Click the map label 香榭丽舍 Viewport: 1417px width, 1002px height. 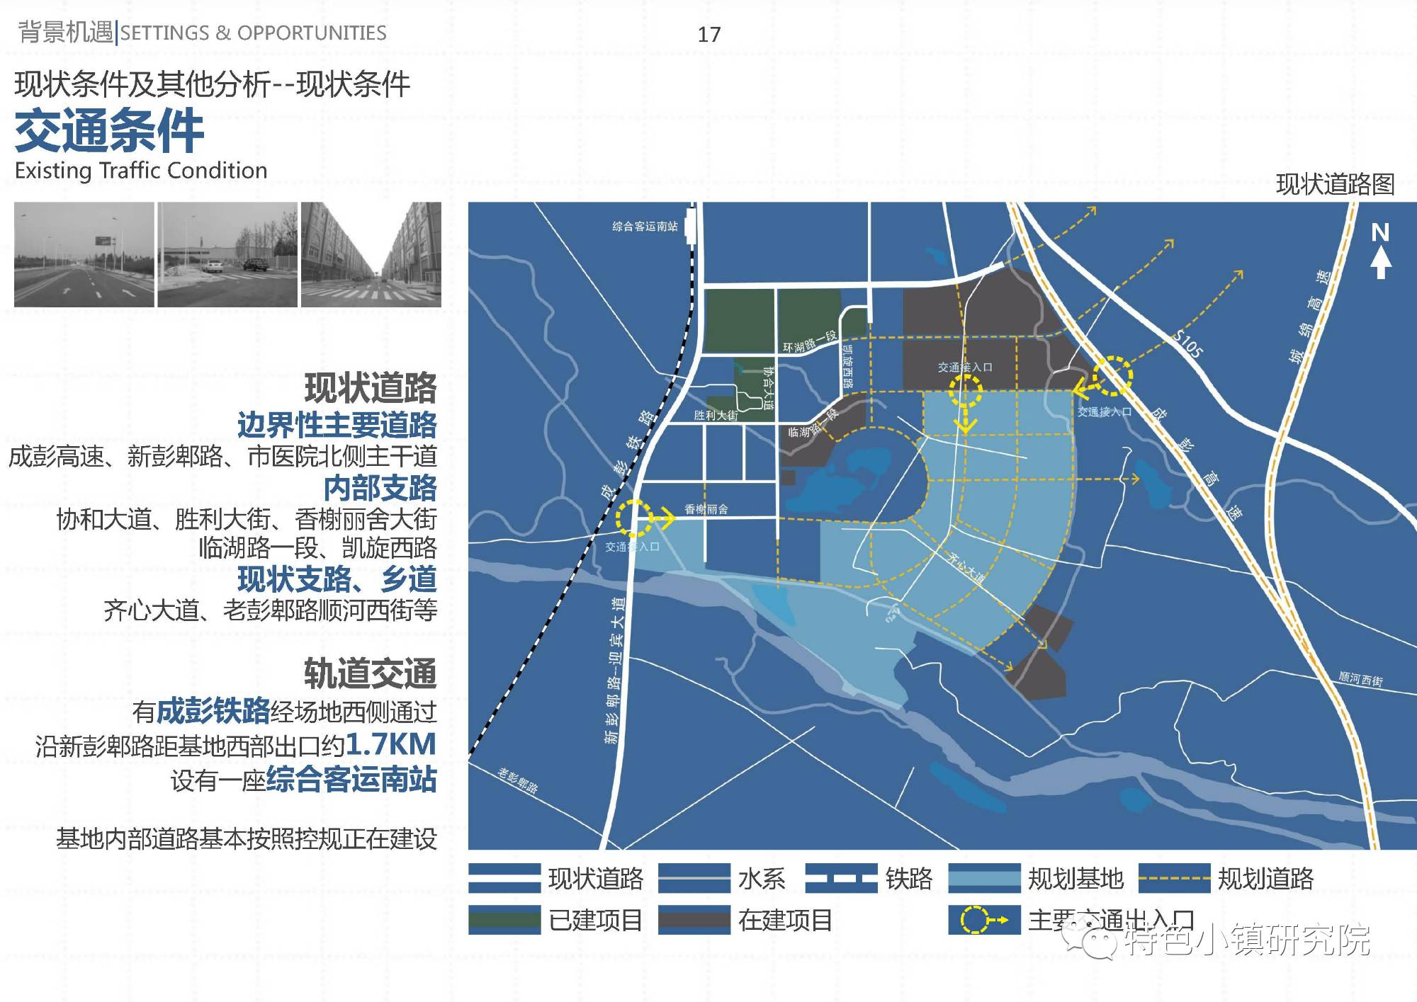point(706,509)
